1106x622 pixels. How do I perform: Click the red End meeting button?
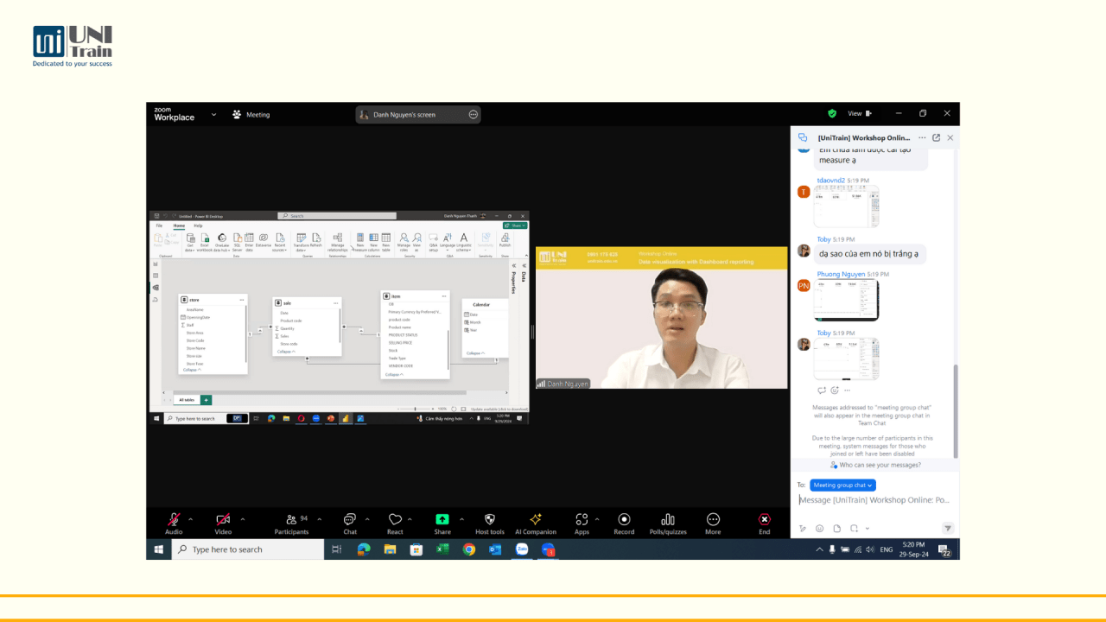click(x=765, y=523)
